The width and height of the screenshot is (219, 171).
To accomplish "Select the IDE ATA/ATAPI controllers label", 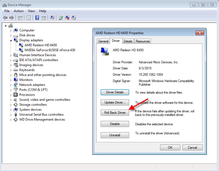I will tap(38, 60).
